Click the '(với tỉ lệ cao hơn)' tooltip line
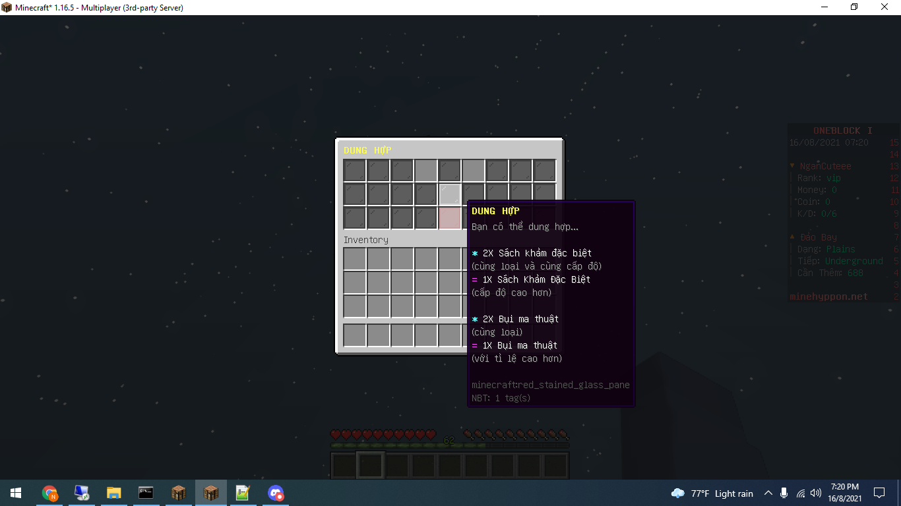This screenshot has height=506, width=901. [x=516, y=358]
